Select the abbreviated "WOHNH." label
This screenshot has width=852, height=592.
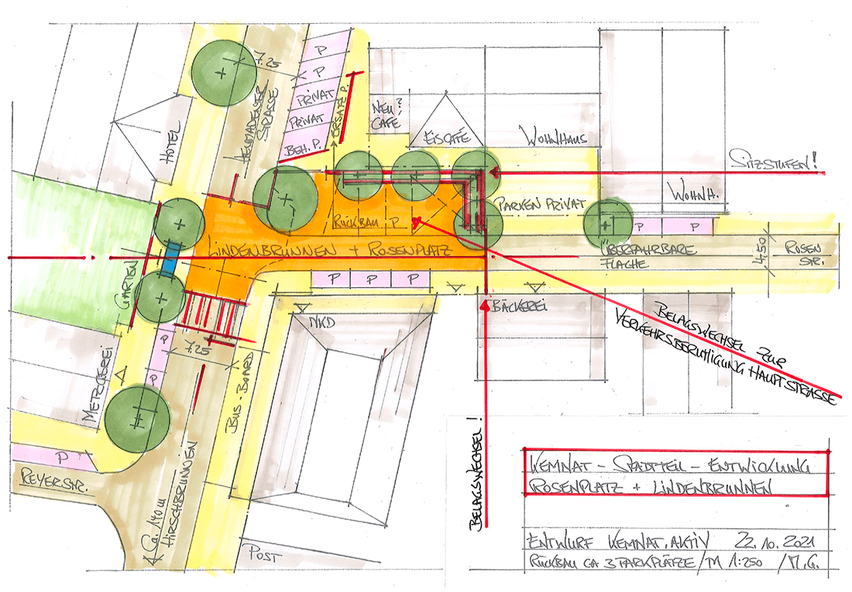coord(693,192)
